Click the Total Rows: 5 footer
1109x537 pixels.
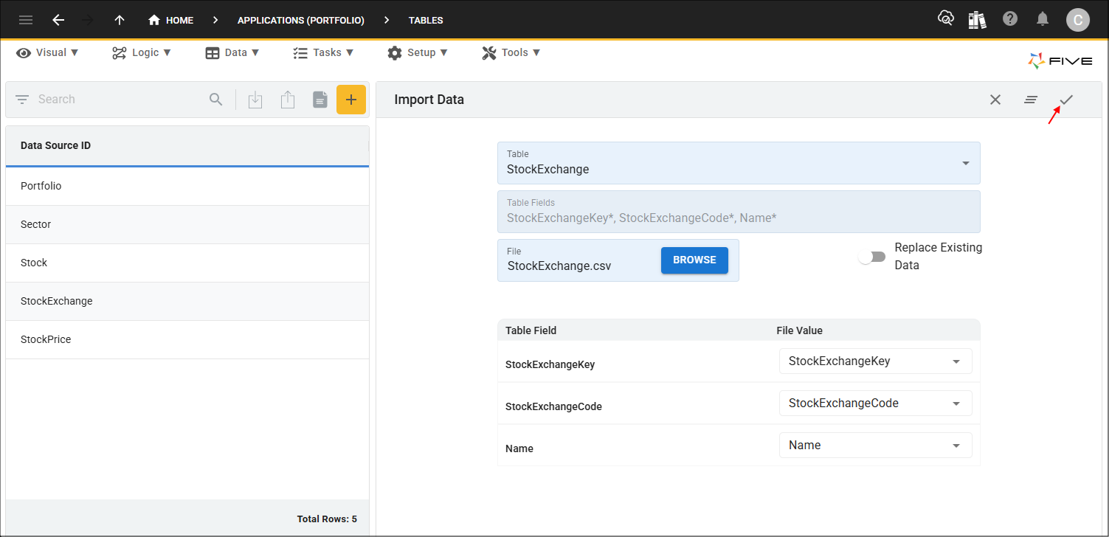tap(327, 519)
